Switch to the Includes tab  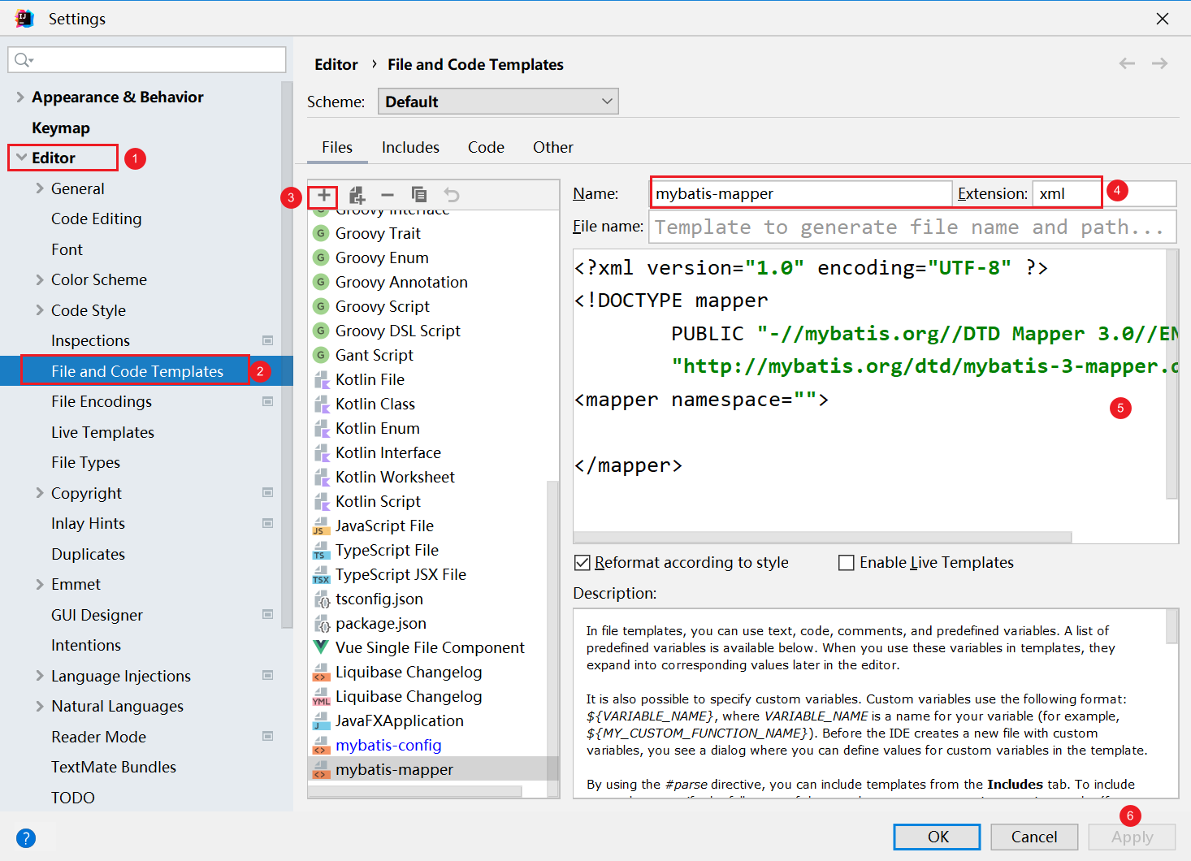pyautogui.click(x=410, y=147)
